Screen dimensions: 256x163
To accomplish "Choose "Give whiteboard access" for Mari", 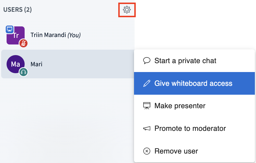I will (x=193, y=84).
